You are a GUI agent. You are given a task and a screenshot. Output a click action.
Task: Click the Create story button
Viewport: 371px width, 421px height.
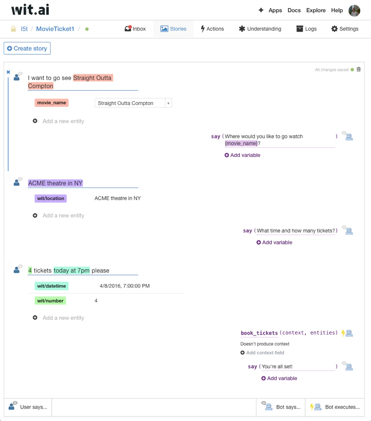click(27, 48)
